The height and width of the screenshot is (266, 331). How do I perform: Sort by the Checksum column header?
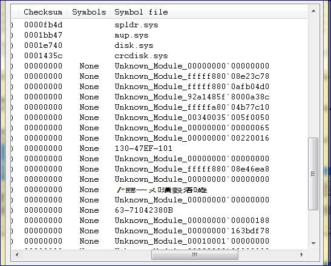tap(43, 12)
